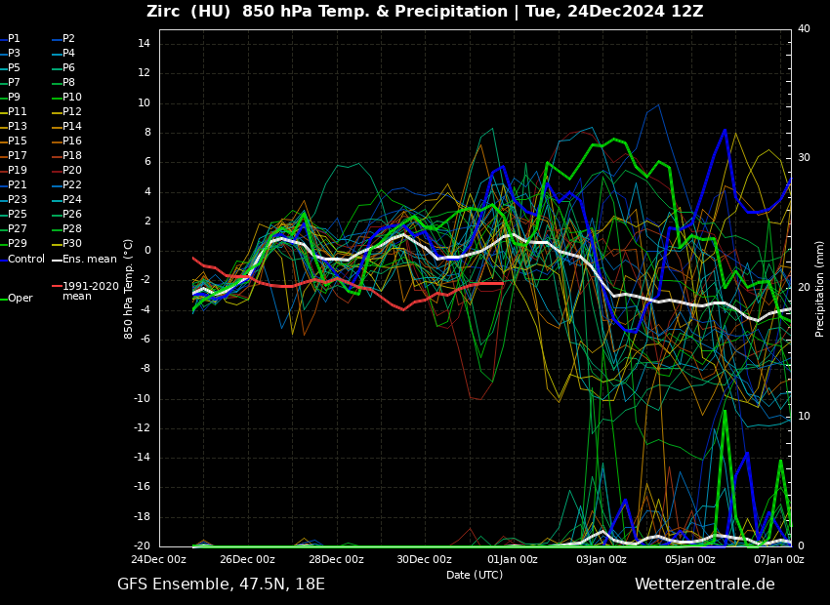Click the 40 tick on precipitation axis
The width and height of the screenshot is (830, 605).
coord(804,29)
